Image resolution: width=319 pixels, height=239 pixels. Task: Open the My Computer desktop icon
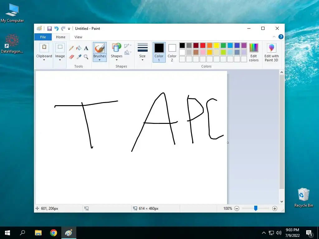(x=12, y=13)
